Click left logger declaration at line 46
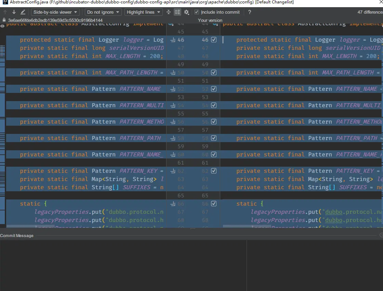 [x=92, y=40]
